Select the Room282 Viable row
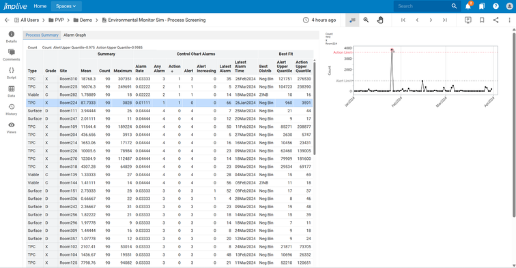Image resolution: width=516 pixels, height=268 pixels. click(x=169, y=95)
